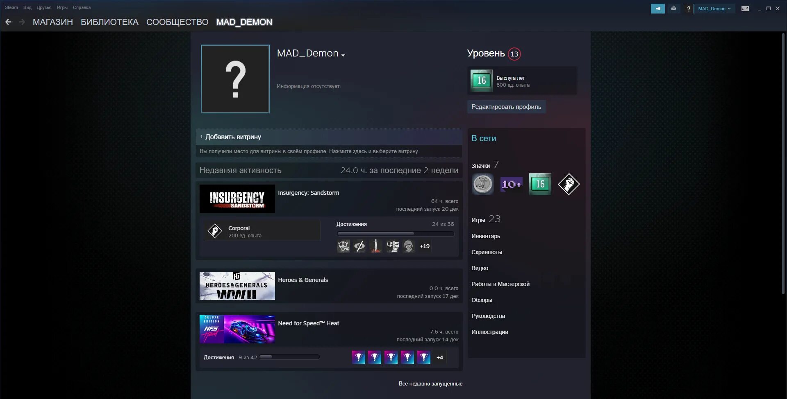Screen dimensions: 787x399
Task: Click the third NFS Heat trophy achievement
Action: tap(391, 357)
